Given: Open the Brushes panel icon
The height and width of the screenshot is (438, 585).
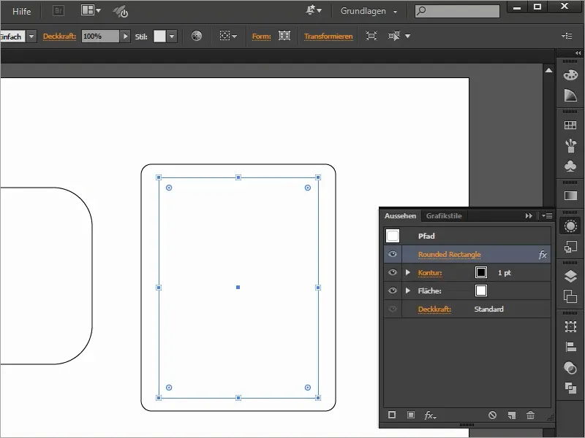Looking at the screenshot, I should (x=570, y=145).
